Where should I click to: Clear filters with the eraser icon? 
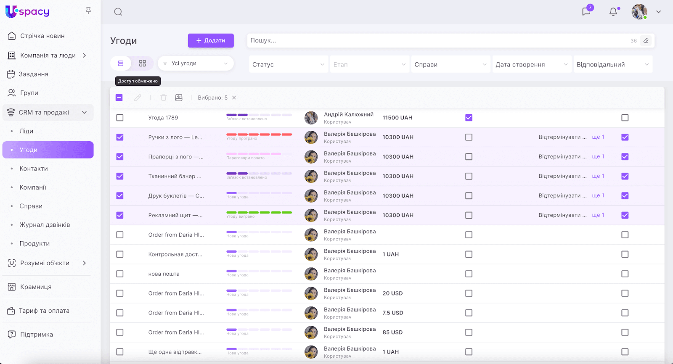[x=646, y=41]
